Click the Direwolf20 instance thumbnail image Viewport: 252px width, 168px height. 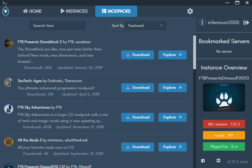click(x=224, y=98)
